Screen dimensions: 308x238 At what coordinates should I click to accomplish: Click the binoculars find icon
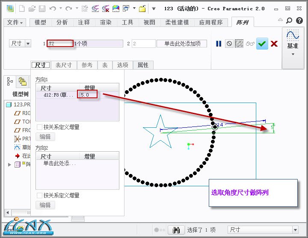tap(176, 230)
